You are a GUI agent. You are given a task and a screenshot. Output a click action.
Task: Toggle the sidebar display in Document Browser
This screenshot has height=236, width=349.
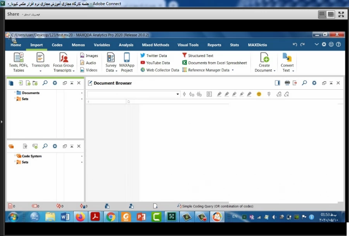[277, 83]
